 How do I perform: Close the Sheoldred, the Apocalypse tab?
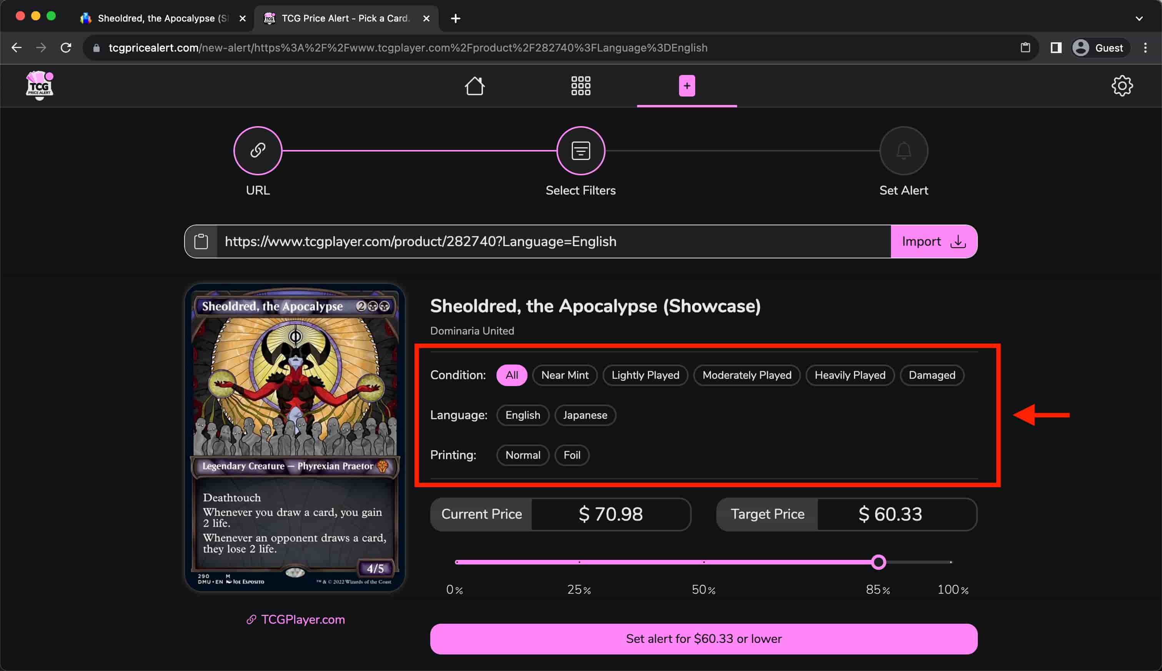pos(242,18)
